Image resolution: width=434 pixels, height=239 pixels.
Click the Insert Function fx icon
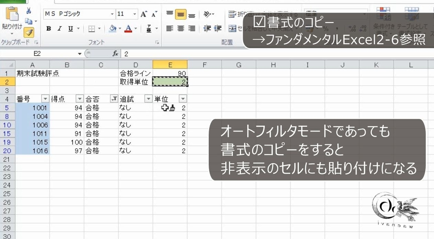click(x=116, y=54)
